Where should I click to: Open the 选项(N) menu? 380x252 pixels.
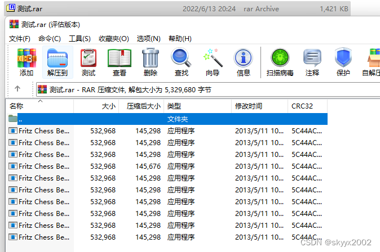(x=148, y=39)
